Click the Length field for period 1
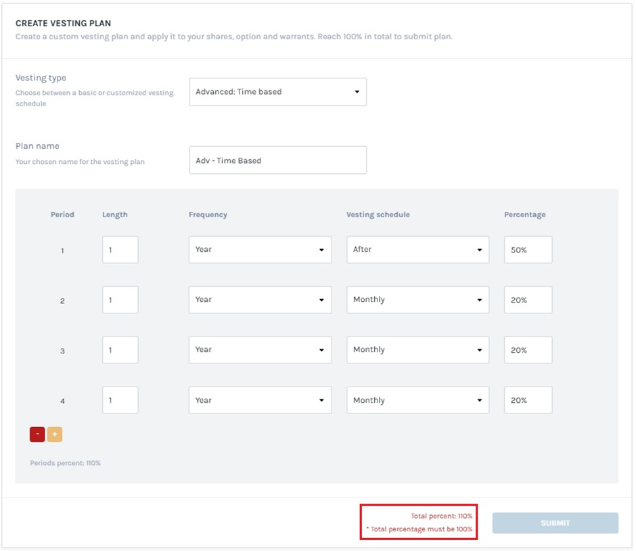The width and height of the screenshot is (636, 551). point(120,250)
